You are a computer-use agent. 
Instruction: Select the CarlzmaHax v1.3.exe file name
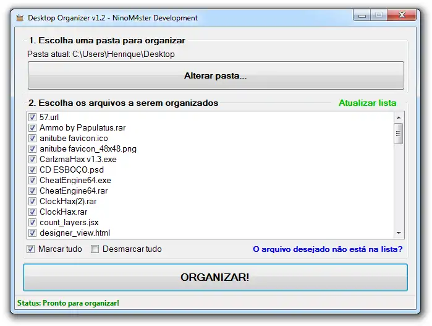pos(78,159)
